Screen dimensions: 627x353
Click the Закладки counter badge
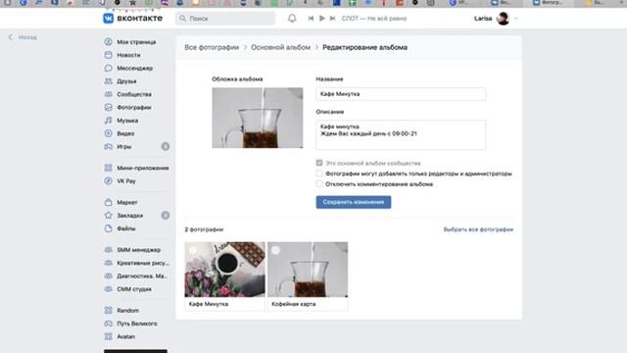point(166,216)
